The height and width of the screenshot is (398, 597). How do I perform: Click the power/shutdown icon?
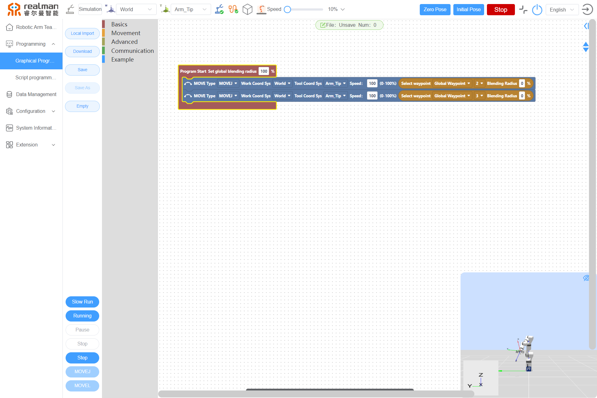(537, 9)
